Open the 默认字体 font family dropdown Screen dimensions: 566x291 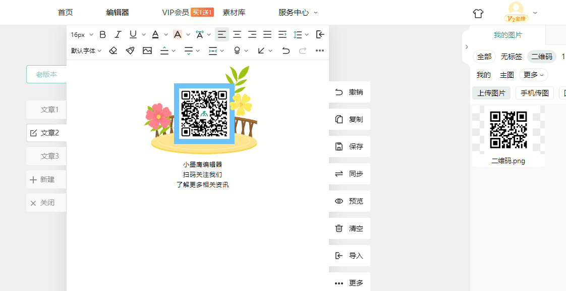coord(86,51)
